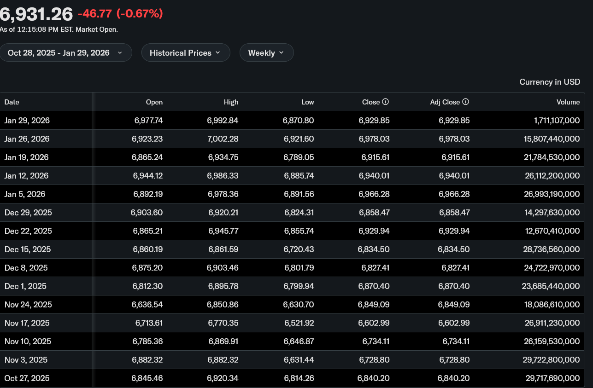This screenshot has height=388, width=593.
Task: Click the low value 6,720.43
Action: click(299, 249)
